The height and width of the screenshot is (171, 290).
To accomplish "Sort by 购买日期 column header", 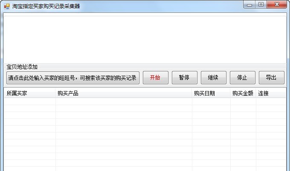I will point(211,93).
